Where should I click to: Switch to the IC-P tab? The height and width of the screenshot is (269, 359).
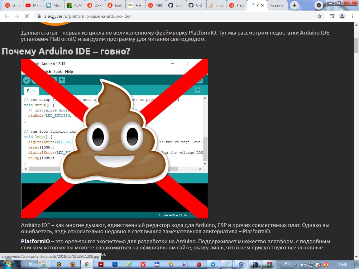pyautogui.click(x=95, y=5)
